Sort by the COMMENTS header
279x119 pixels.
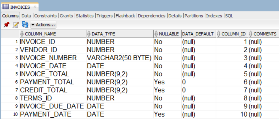click(263, 34)
